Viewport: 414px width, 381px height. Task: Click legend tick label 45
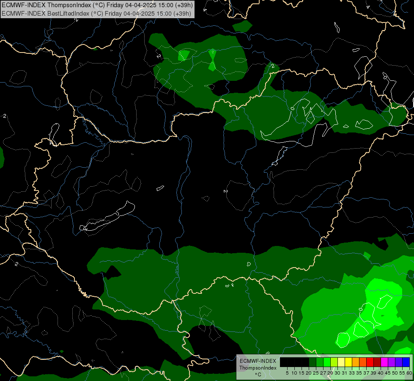[388, 373]
